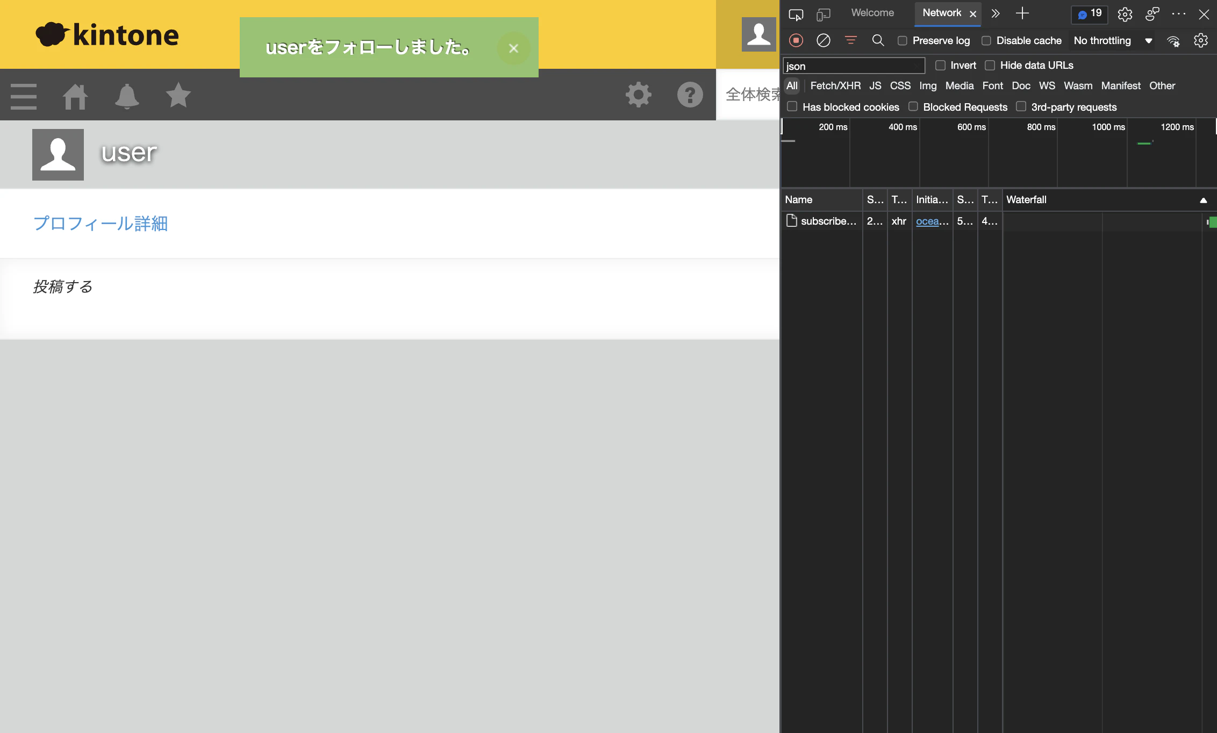This screenshot has width=1217, height=733.
Task: Filter by Font type
Action: [992, 86]
